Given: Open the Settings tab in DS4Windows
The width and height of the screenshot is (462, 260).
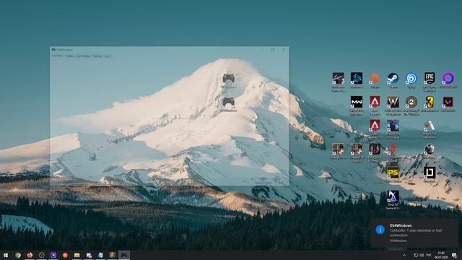Looking at the screenshot, I should (97, 56).
